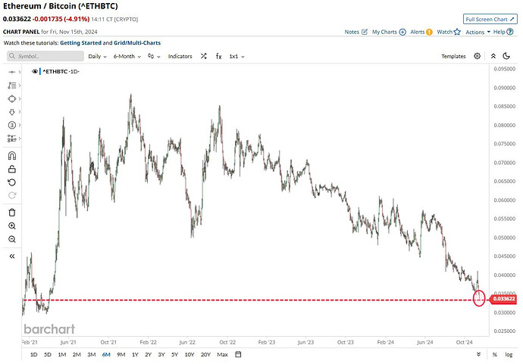Screen dimensions: 523x364
Task: Select the 1Y time range
Action: (135, 354)
